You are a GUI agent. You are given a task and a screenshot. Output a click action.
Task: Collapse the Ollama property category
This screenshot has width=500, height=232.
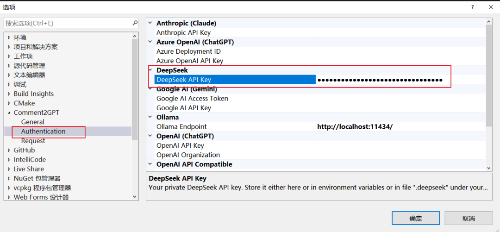pyautogui.click(x=150, y=118)
